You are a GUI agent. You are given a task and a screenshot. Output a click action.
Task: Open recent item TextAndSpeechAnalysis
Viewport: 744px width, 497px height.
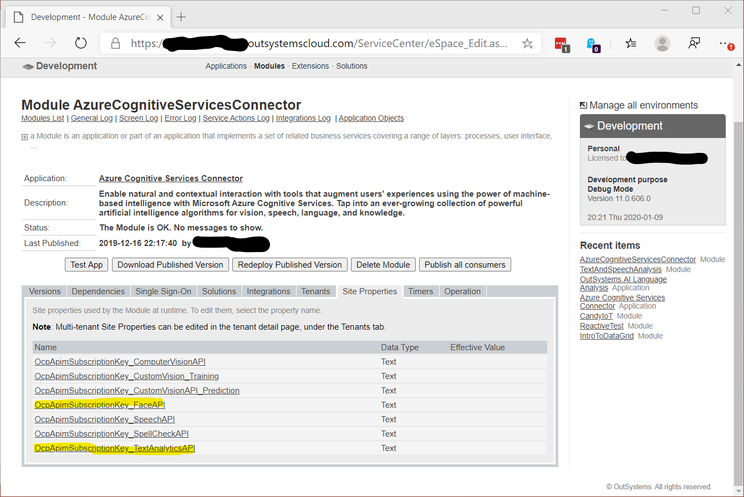click(x=620, y=269)
